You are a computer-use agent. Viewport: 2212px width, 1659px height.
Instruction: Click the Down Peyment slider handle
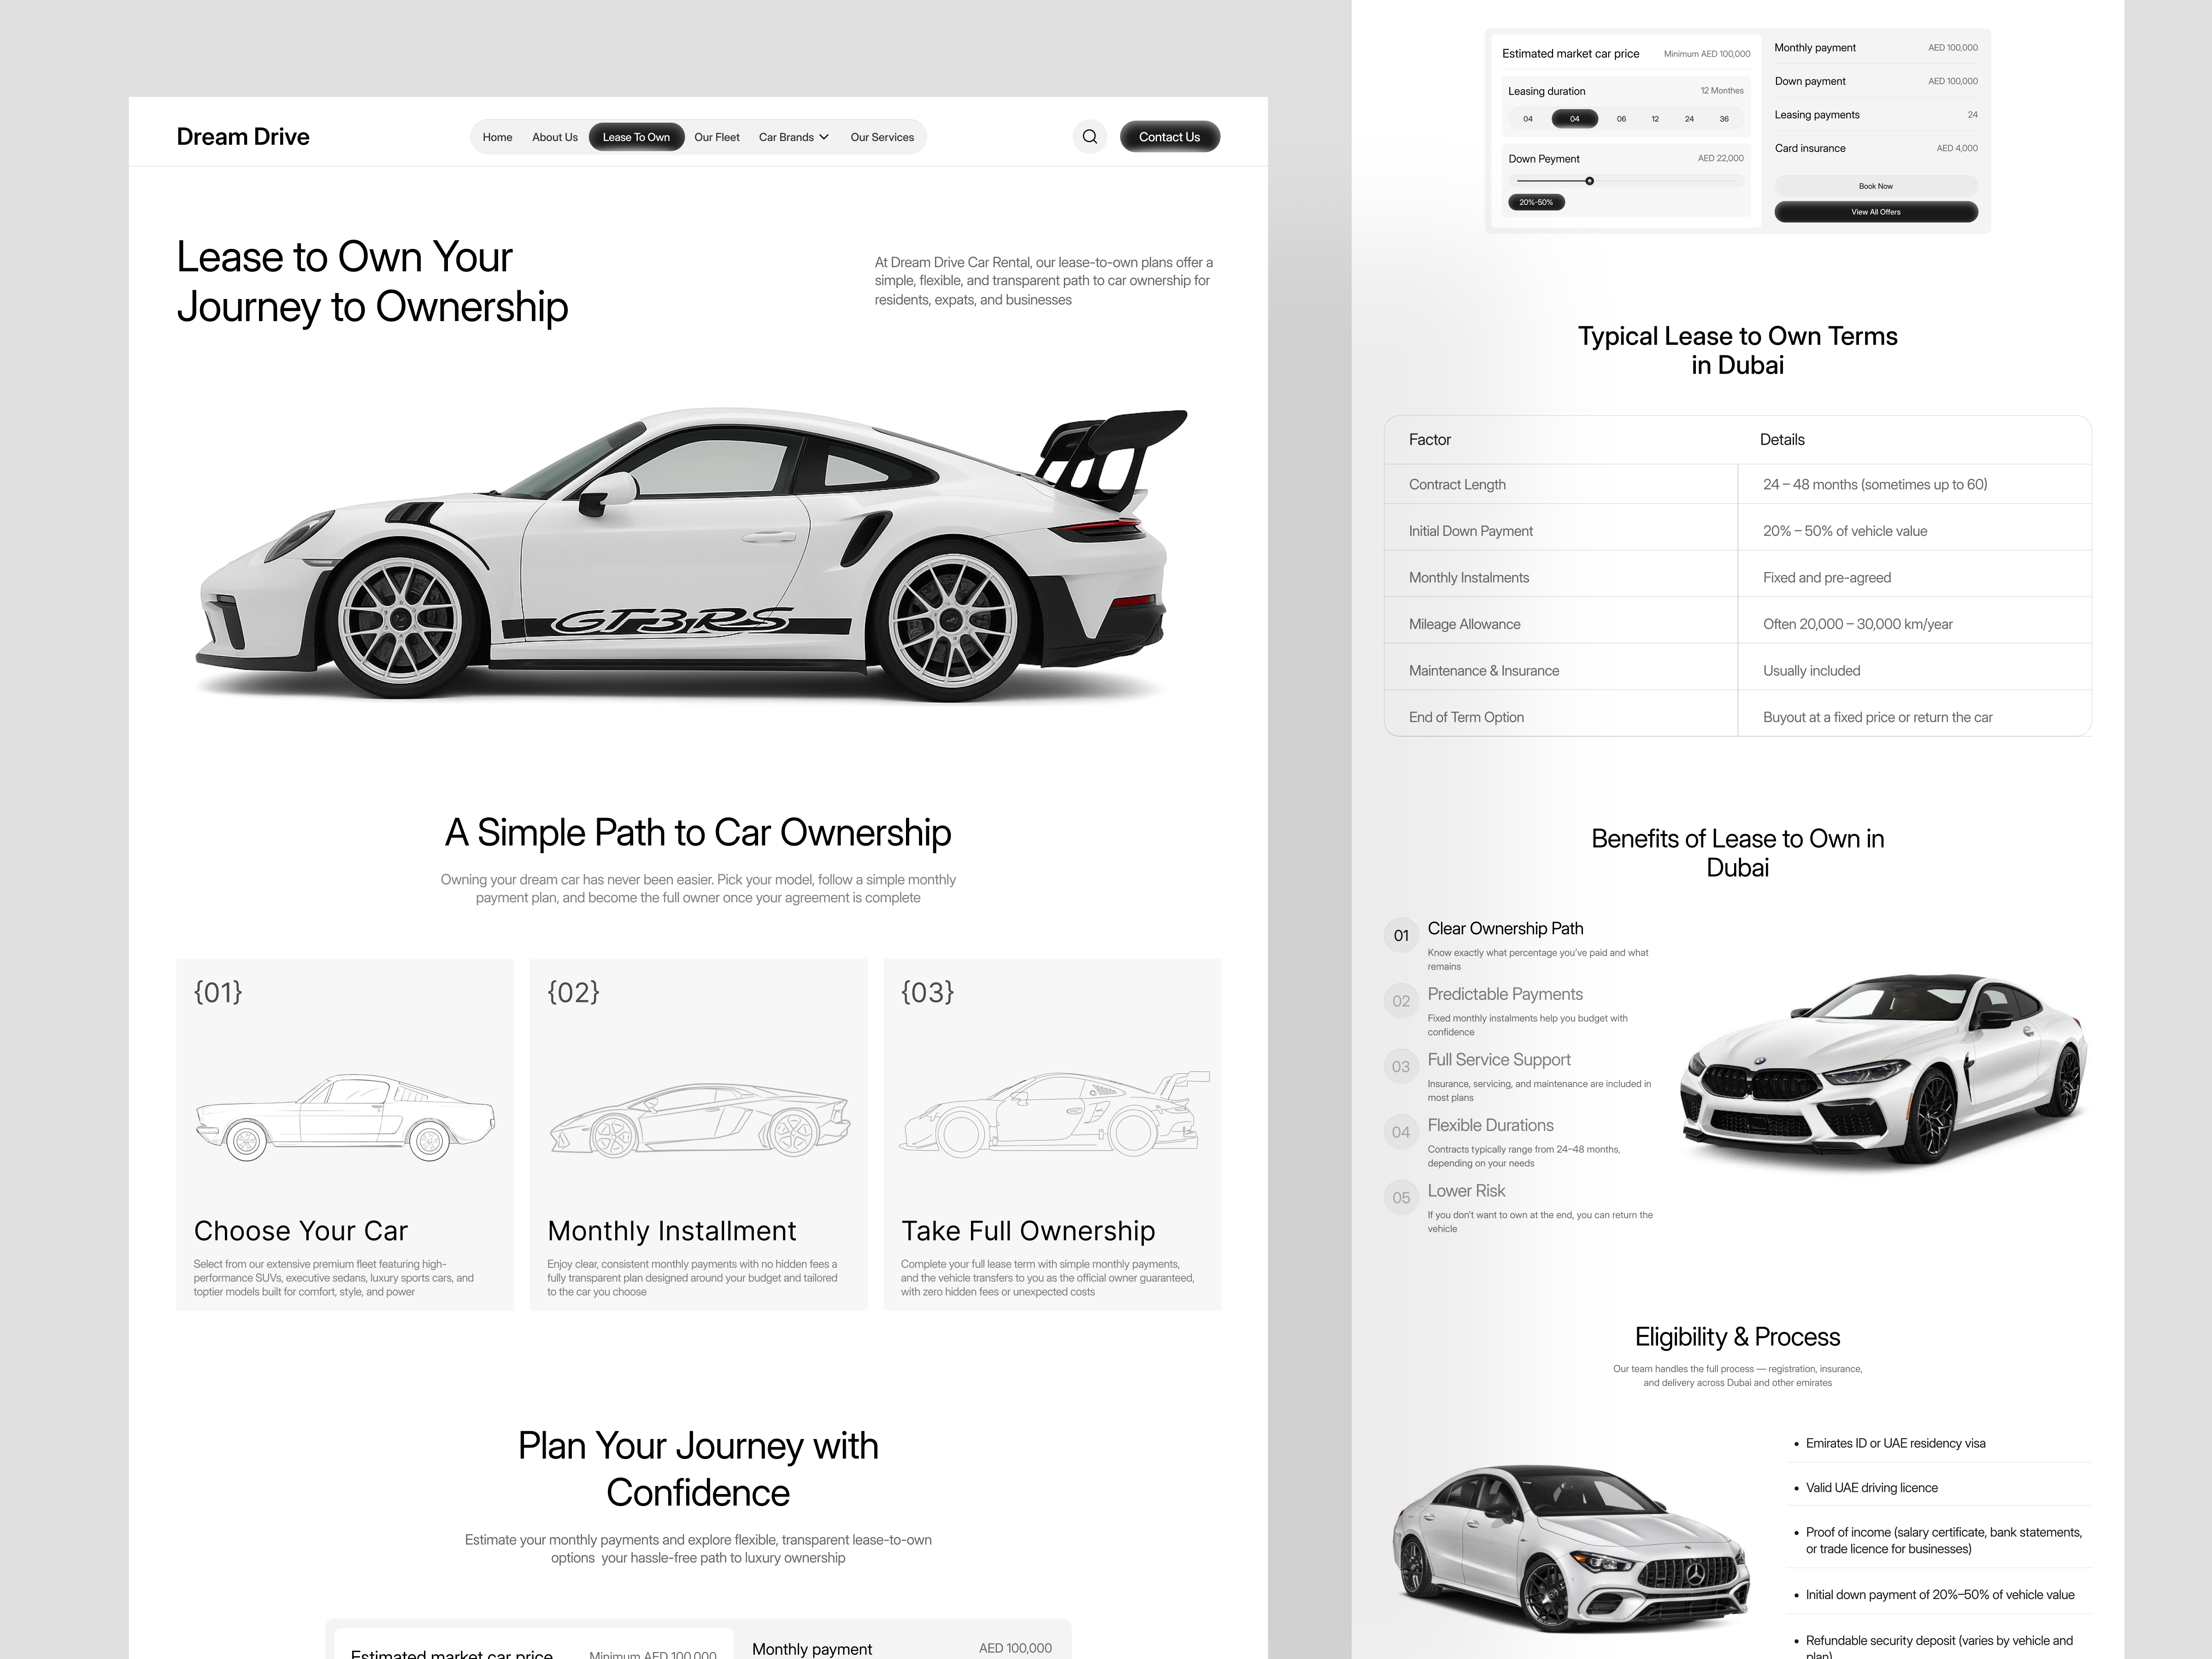tap(1589, 181)
